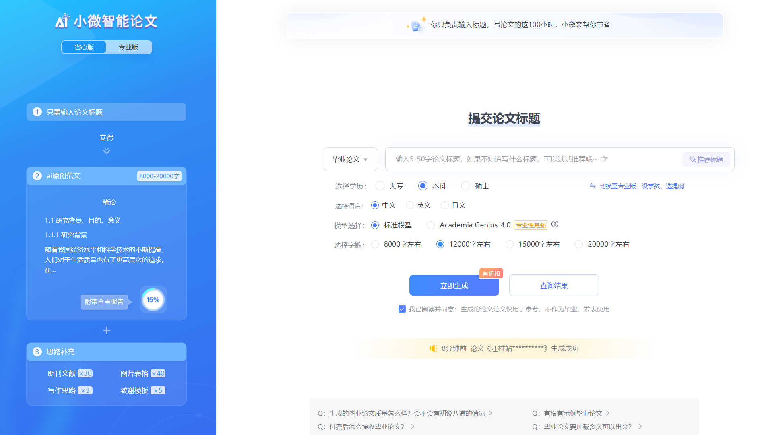Click the switch arrows icon beside 切换至专业版
The width and height of the screenshot is (760, 435).
point(593,186)
